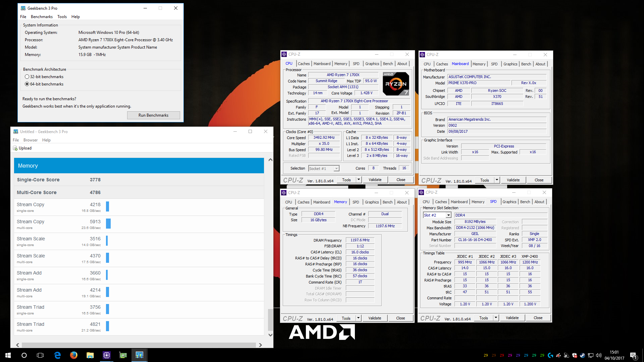Launch Firefox from the taskbar
Screen dimensions: 644x362
(x=74, y=355)
